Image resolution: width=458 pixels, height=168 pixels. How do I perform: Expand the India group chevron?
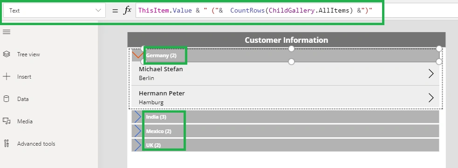coord(137,117)
